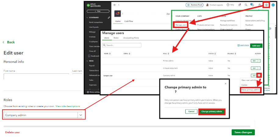Image resolution: width=278 pixels, height=138 pixels.
Task: Click the Save changes button
Action: [x=243, y=132]
